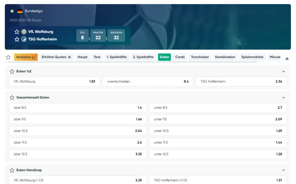Select unter 10.5 odds 1.69
This screenshot has width=296, height=184.
[218, 131]
